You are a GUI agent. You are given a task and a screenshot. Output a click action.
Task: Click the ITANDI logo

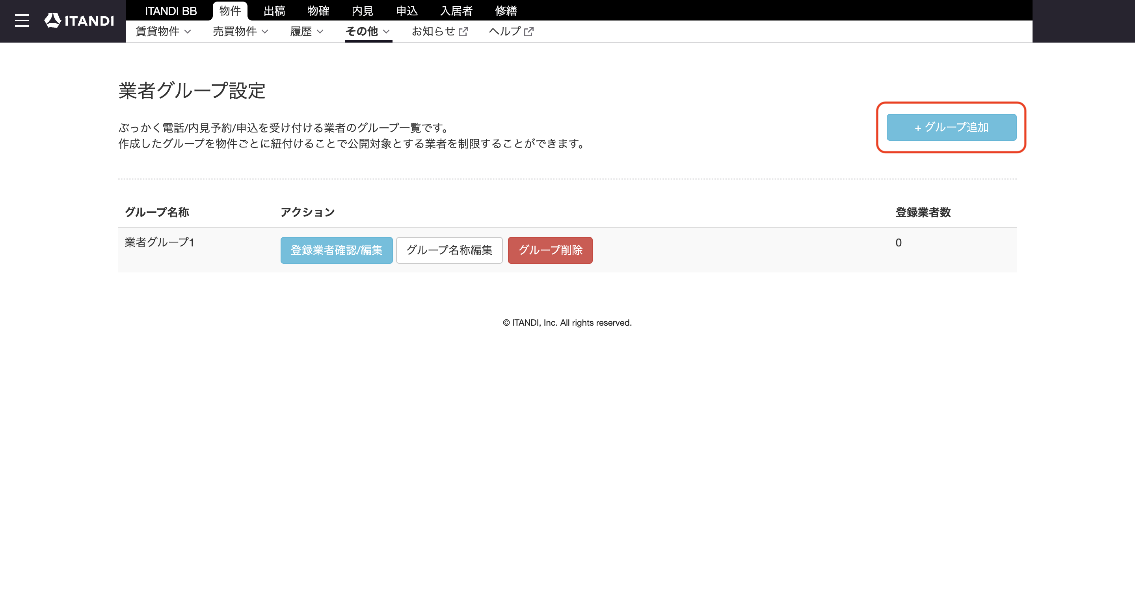[79, 20]
